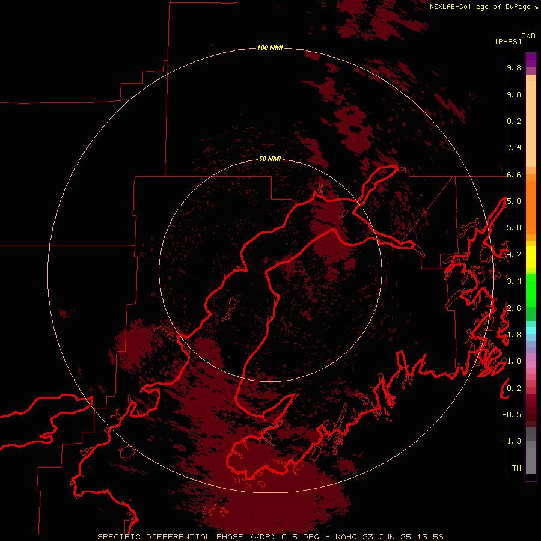Click the 100 NMI range ring label
Screen dimensions: 541x541
tap(270, 47)
